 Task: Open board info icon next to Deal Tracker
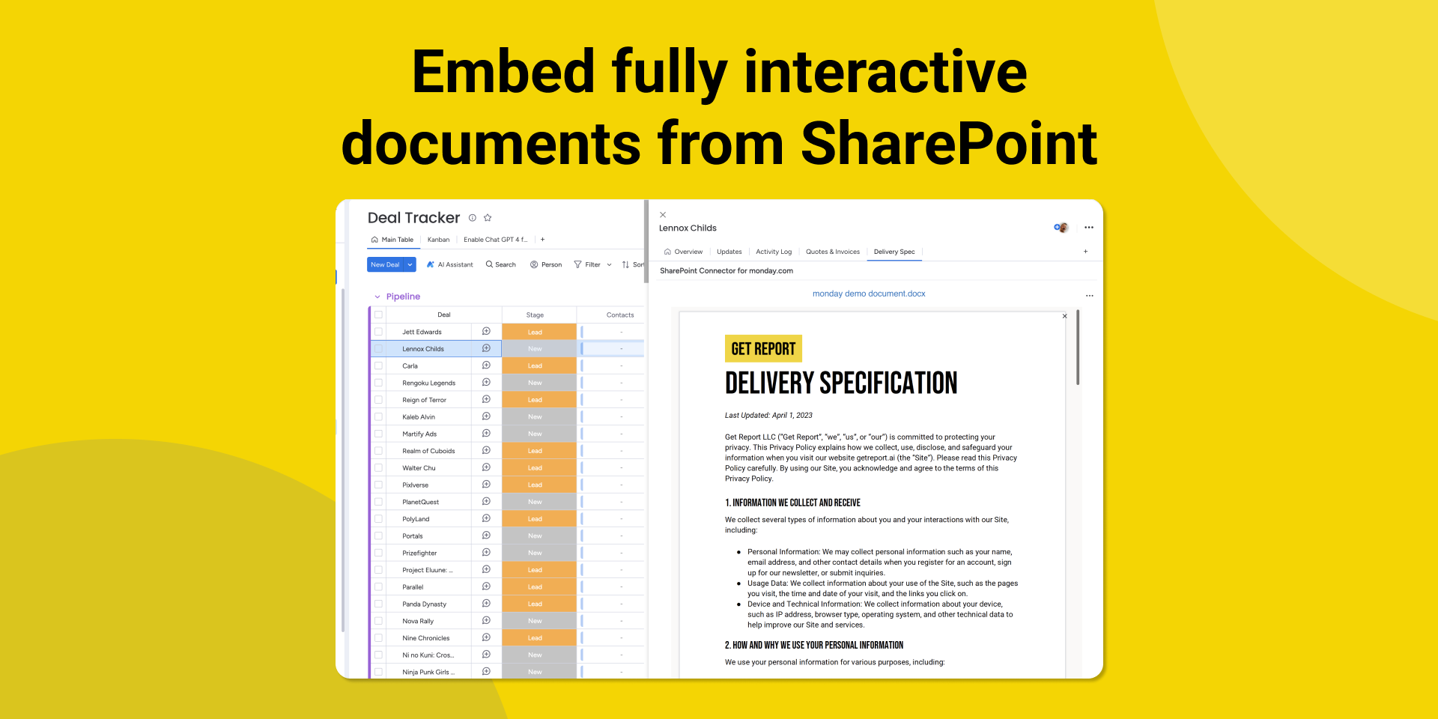473,218
